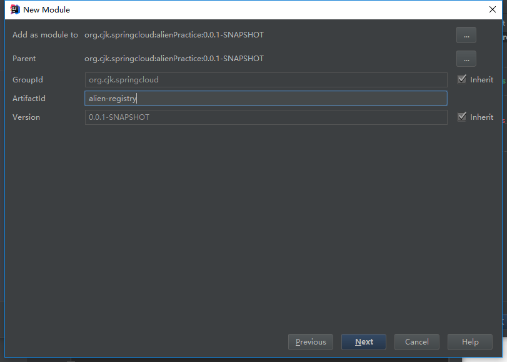The width and height of the screenshot is (507, 362).
Task: Go back with the Previous button
Action: [311, 342]
